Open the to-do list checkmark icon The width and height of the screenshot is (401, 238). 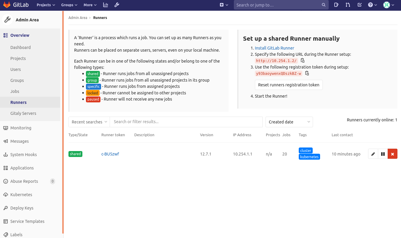(360, 5)
